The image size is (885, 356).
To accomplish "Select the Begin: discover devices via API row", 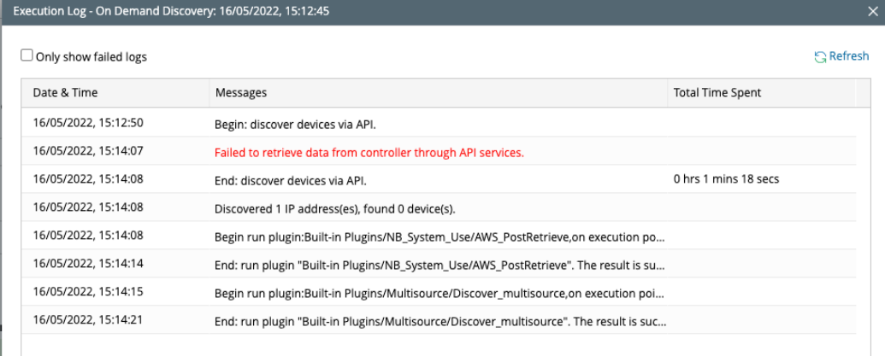I will point(295,123).
